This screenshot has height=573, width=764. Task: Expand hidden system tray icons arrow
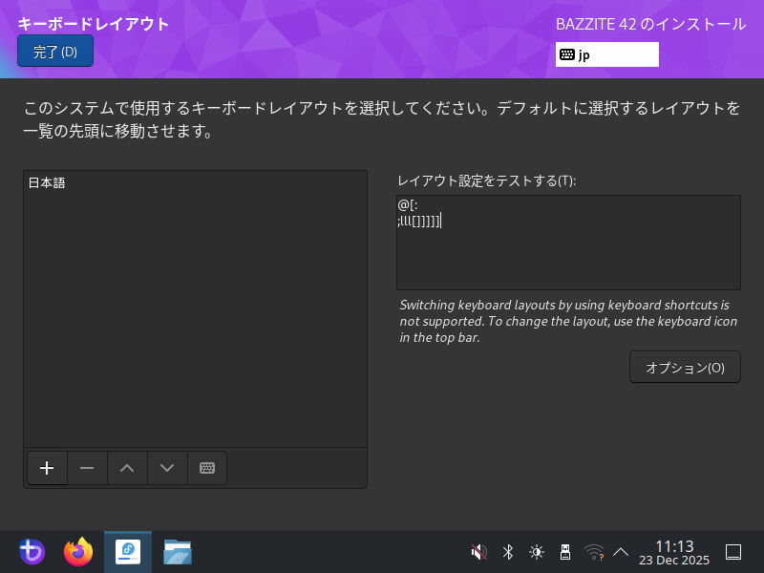[620, 552]
